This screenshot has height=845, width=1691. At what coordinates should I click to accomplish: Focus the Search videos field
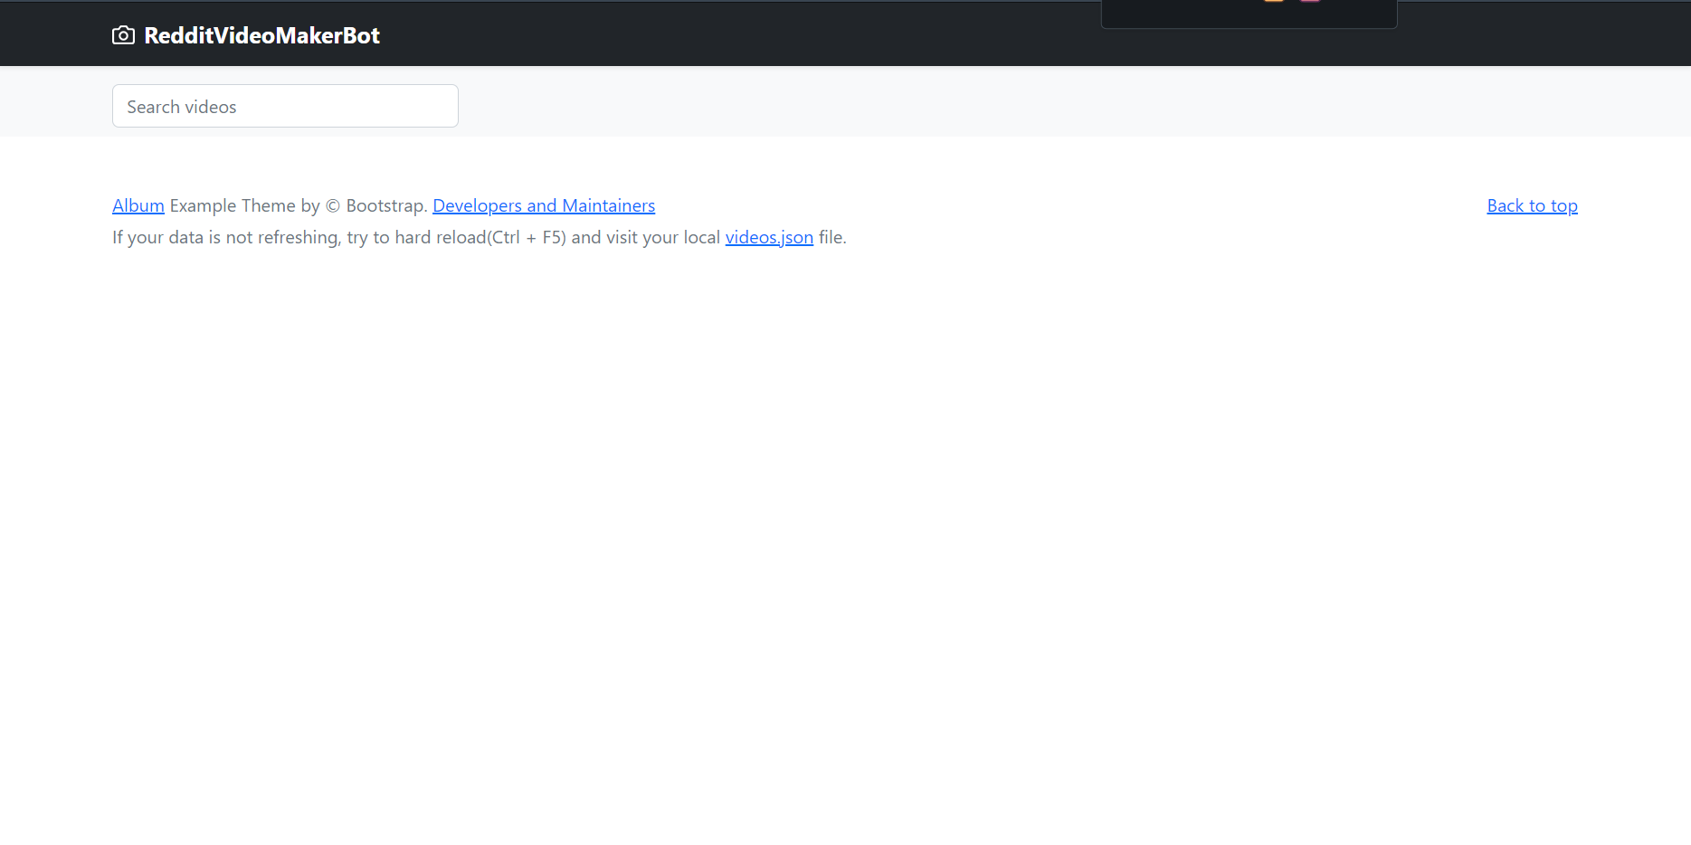click(285, 106)
